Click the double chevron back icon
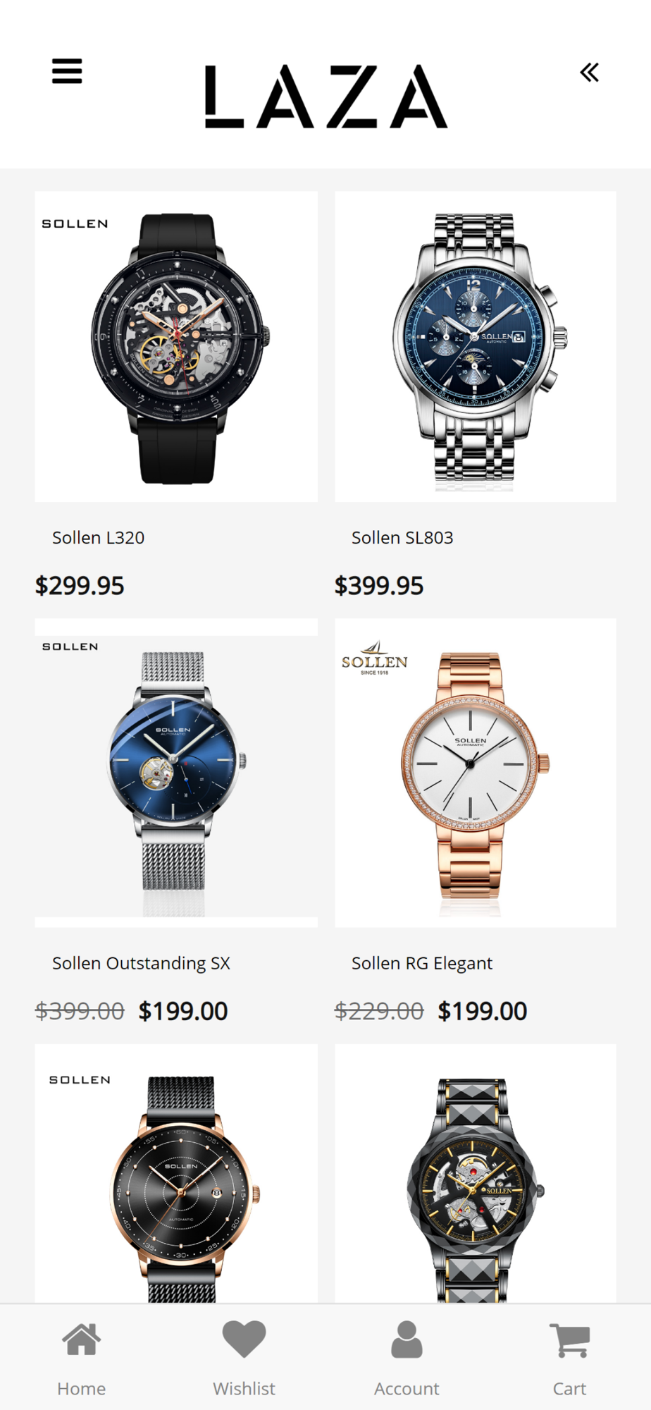 coord(589,72)
